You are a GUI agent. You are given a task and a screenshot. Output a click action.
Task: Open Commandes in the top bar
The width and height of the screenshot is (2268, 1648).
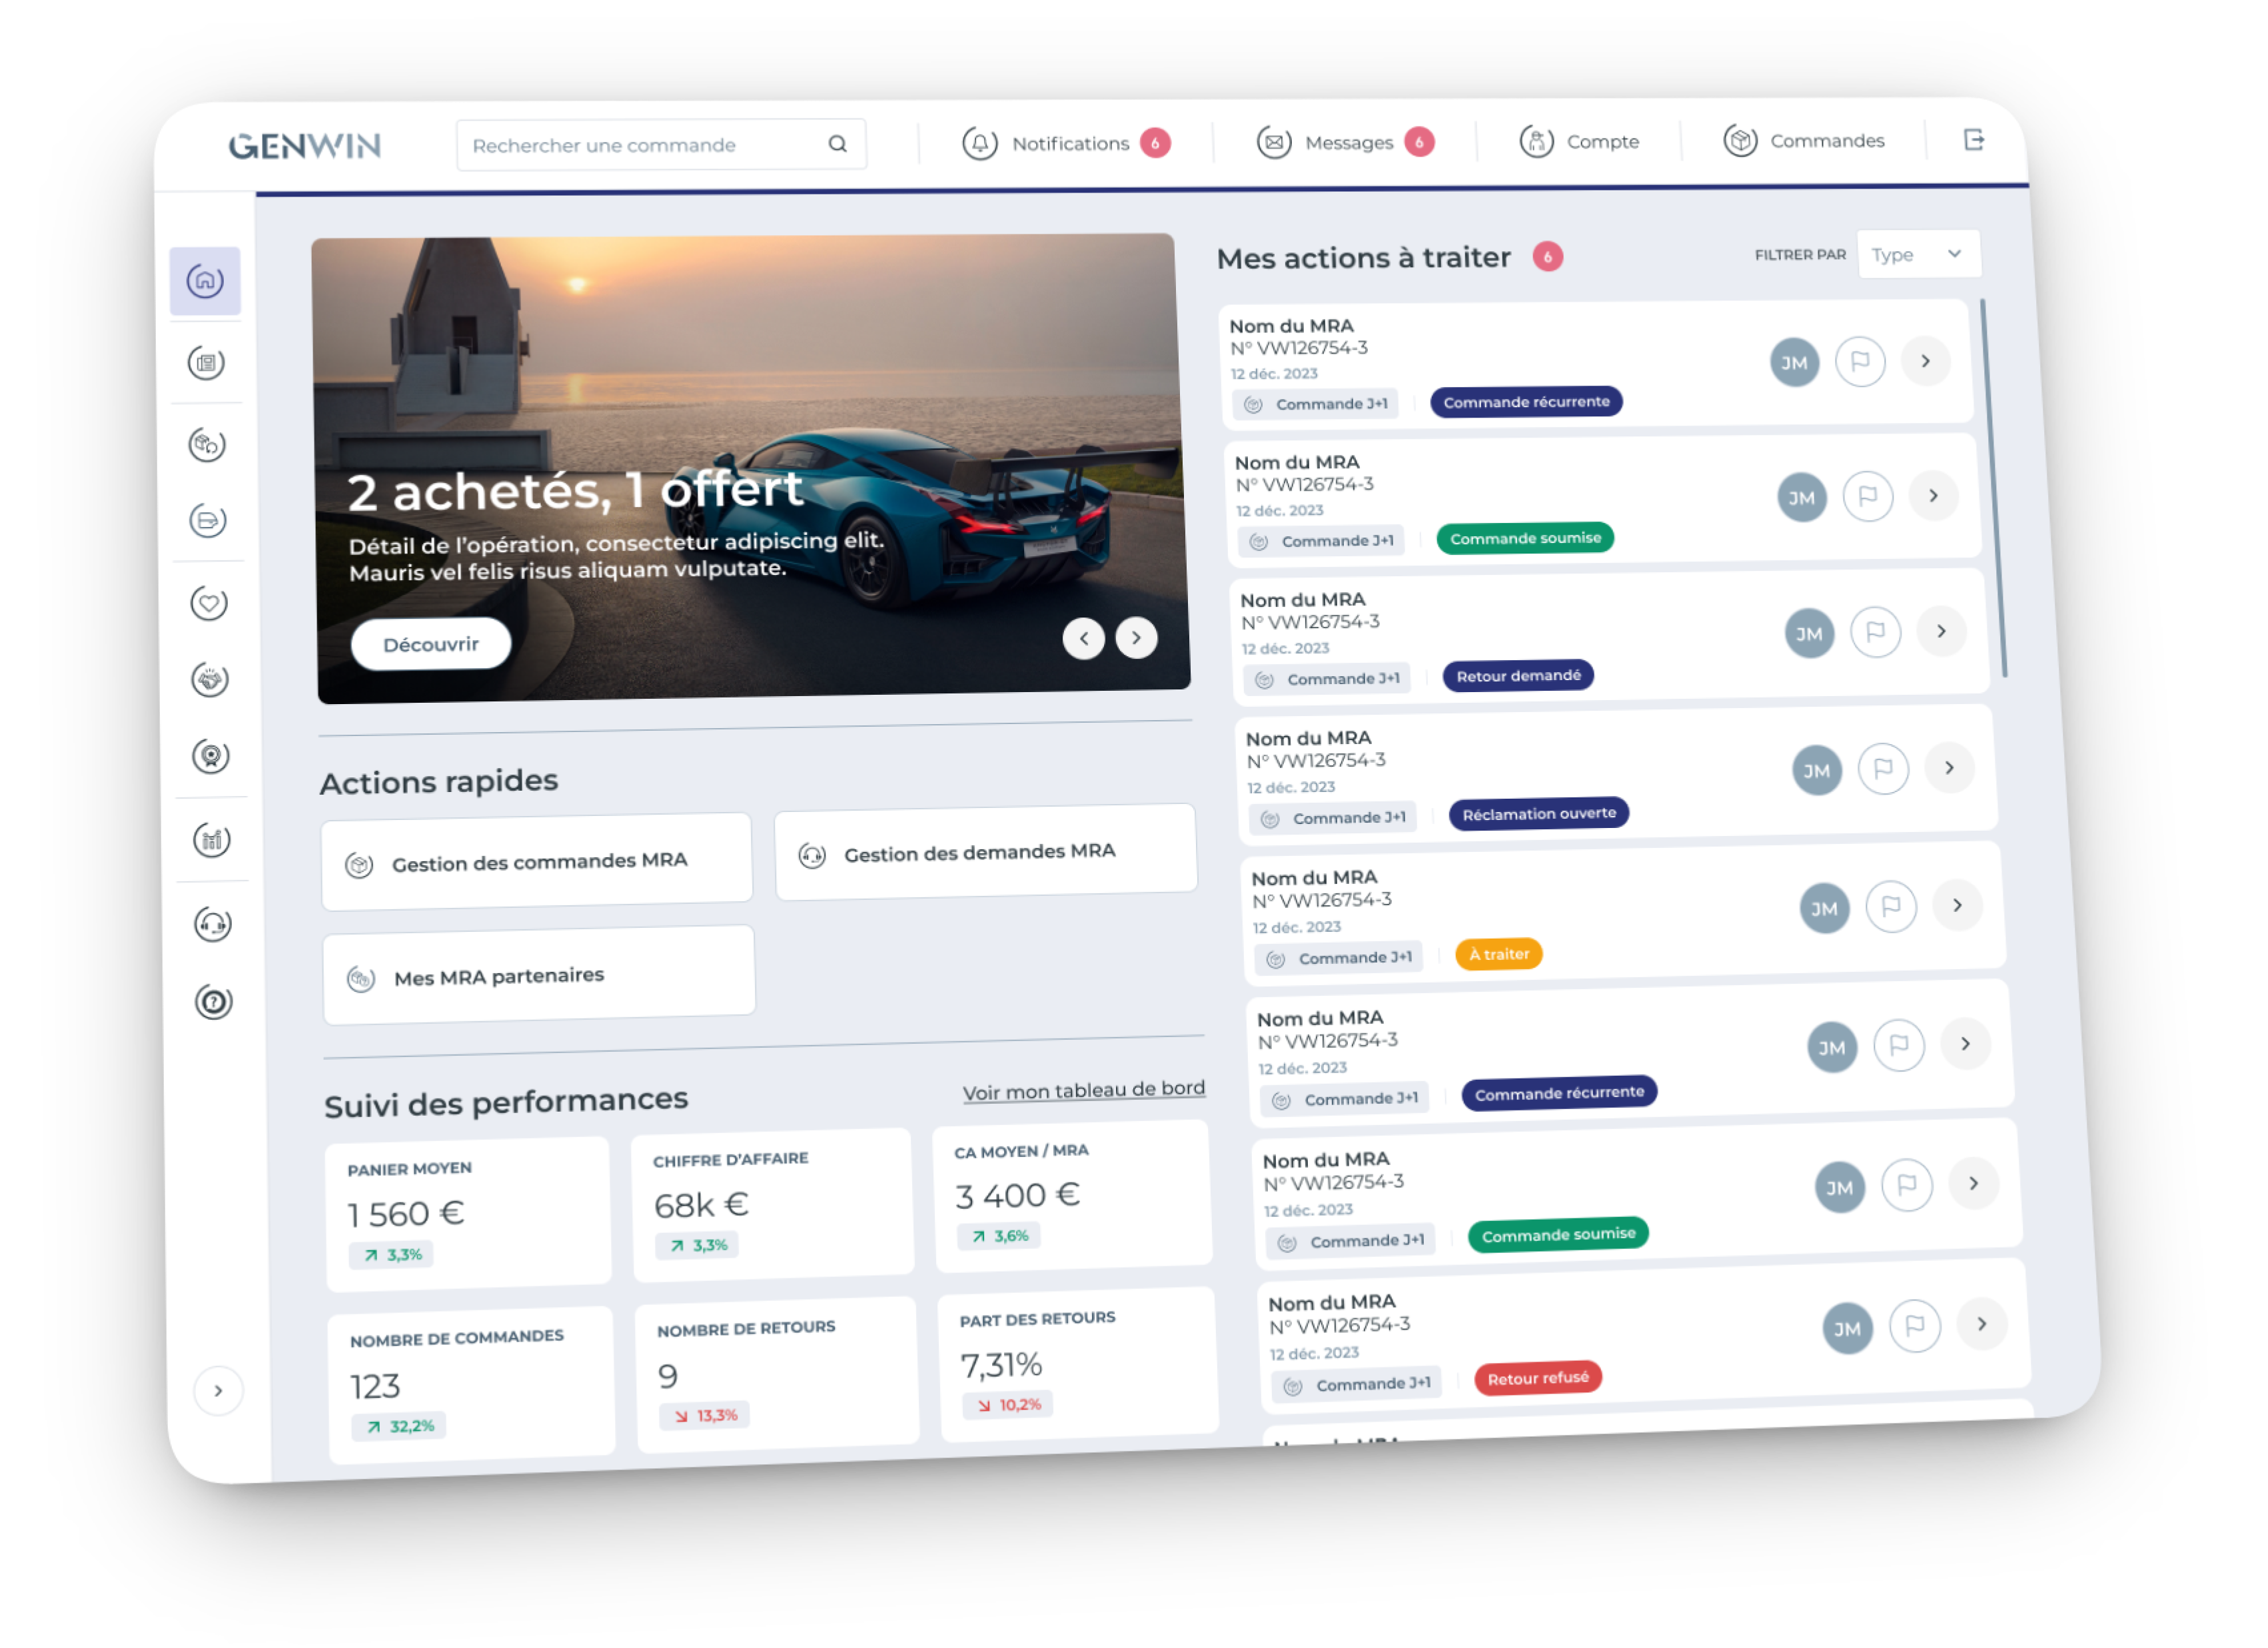tap(1804, 140)
